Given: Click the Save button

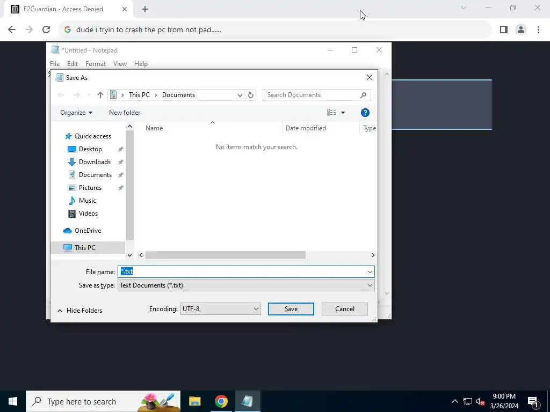Looking at the screenshot, I should [x=291, y=309].
